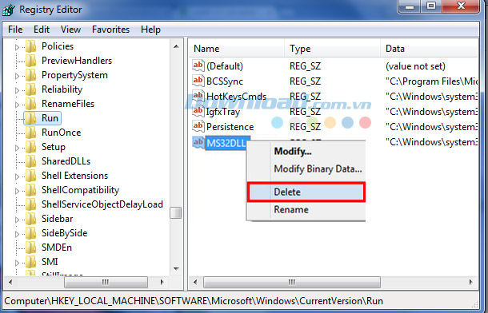Expand the RenameFiles key
Image resolution: width=488 pixels, height=313 pixels.
click(x=17, y=105)
